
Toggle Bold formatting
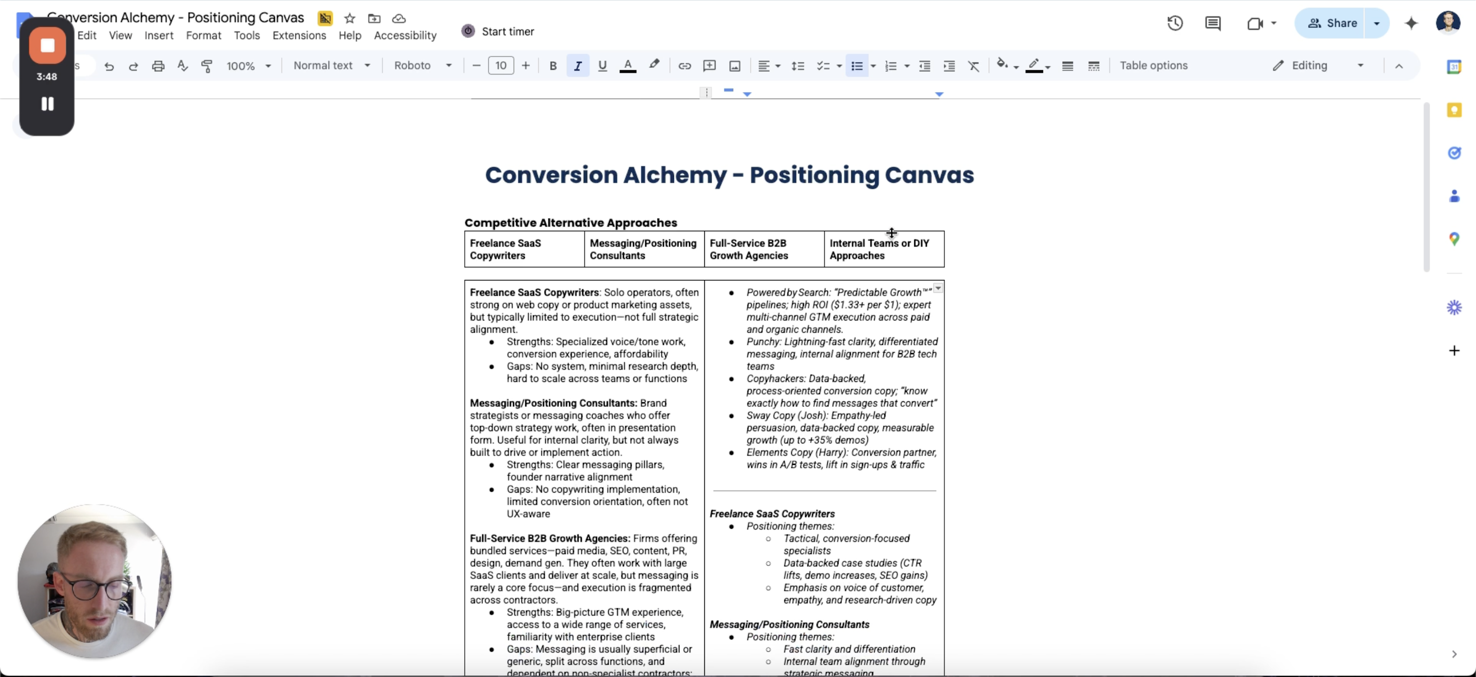pos(553,66)
